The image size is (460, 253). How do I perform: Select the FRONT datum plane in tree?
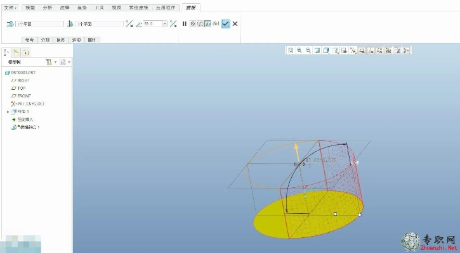[23, 96]
